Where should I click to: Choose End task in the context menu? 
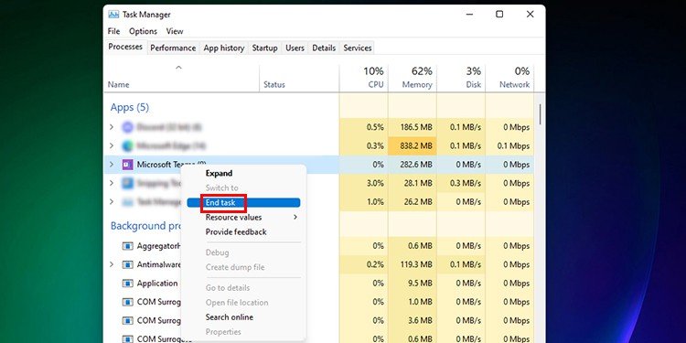(x=243, y=202)
